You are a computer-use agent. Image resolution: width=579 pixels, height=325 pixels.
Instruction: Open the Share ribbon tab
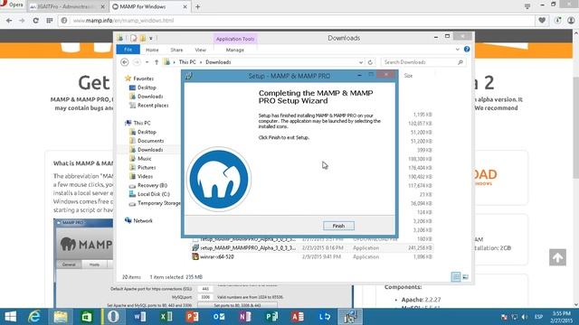176,50
